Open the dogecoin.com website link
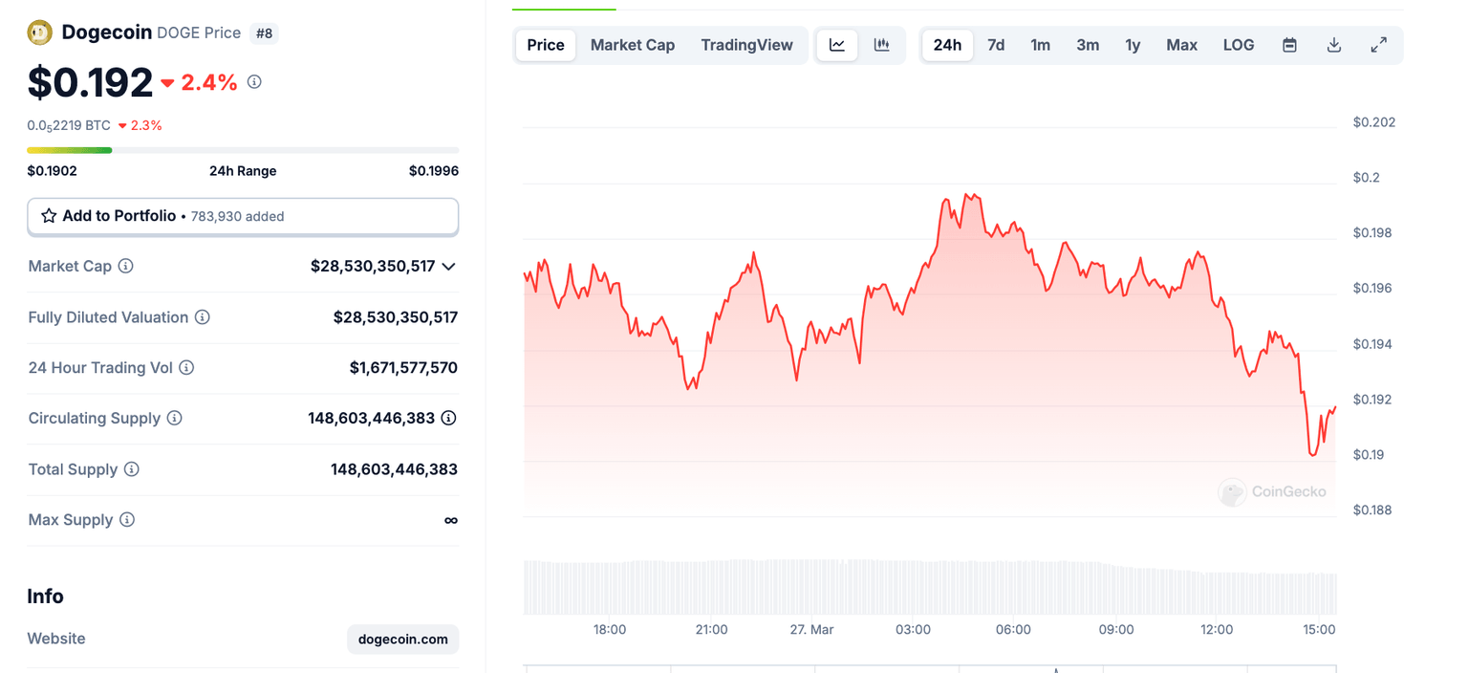Viewport: 1468px width, 673px height. (x=402, y=639)
